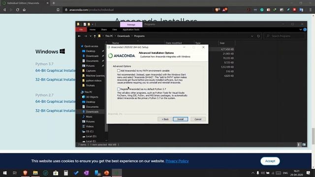Open the browser main menu
The height and width of the screenshot is (177, 315).
click(x=311, y=10)
